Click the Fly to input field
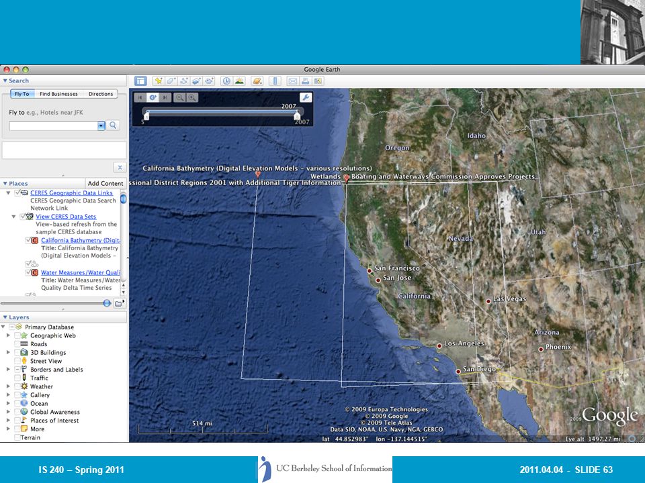The width and height of the screenshot is (645, 483). coord(54,125)
